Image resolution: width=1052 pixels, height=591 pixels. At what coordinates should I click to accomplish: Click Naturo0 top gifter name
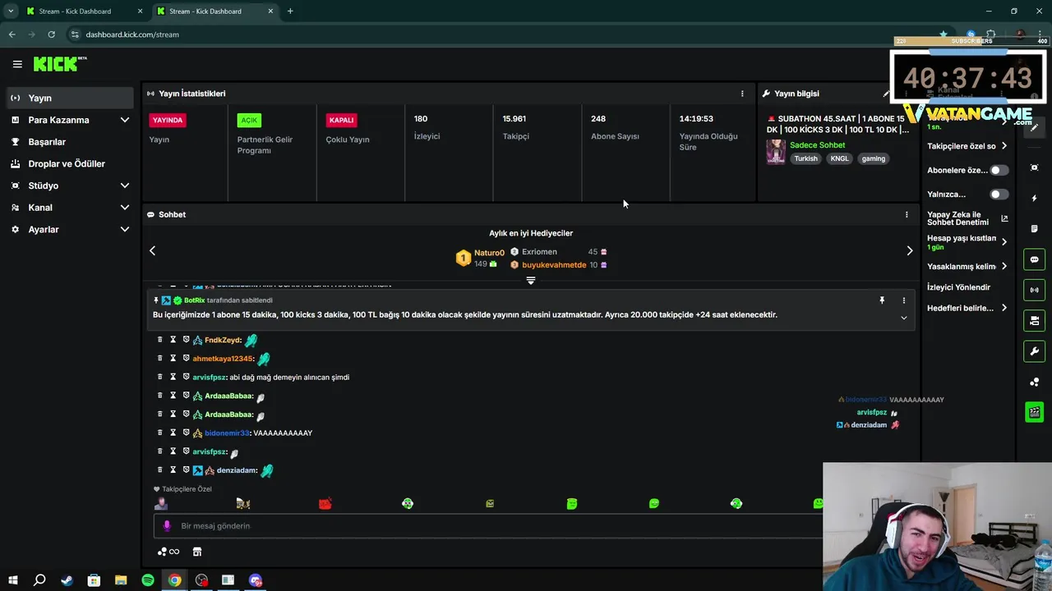(489, 253)
